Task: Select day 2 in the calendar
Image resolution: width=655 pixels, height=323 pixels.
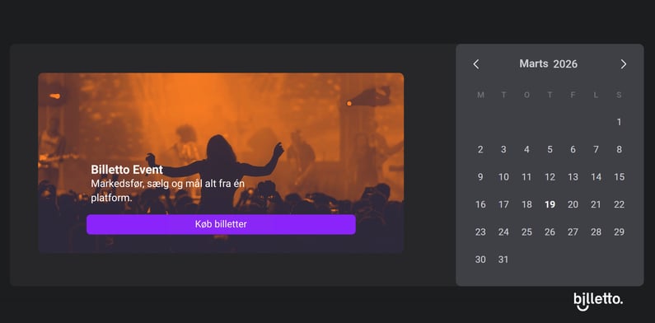Action: click(480, 150)
